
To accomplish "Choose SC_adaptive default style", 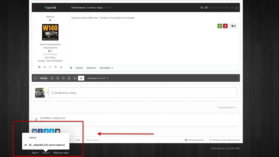I will pyautogui.click(x=46, y=145).
